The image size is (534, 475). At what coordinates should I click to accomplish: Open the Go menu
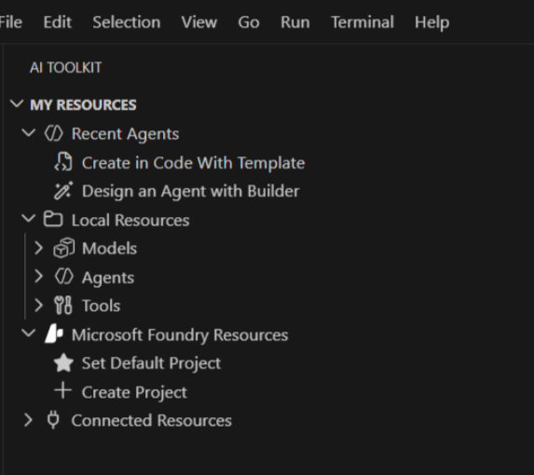point(249,22)
